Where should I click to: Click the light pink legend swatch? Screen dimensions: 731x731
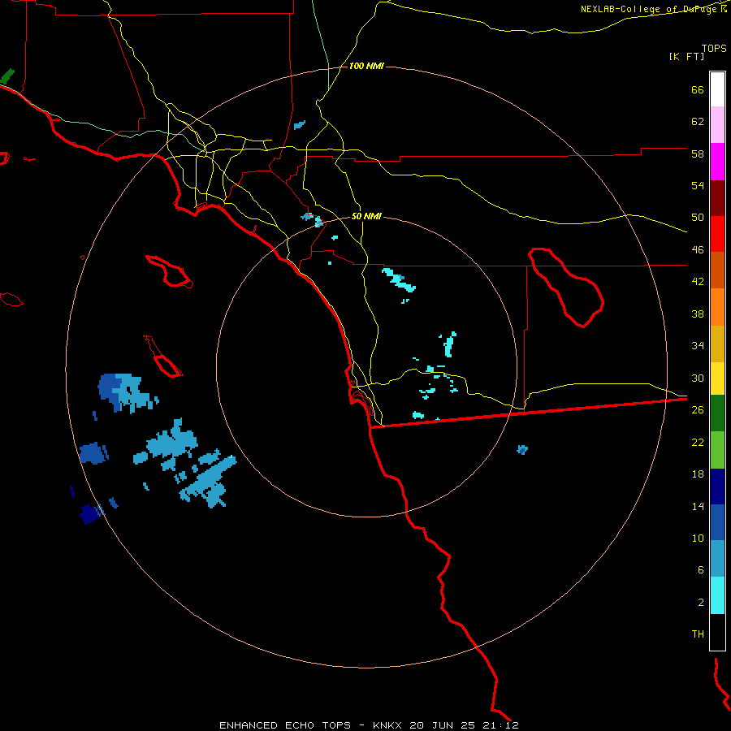coord(717,124)
